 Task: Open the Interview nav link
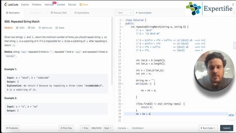49,5
